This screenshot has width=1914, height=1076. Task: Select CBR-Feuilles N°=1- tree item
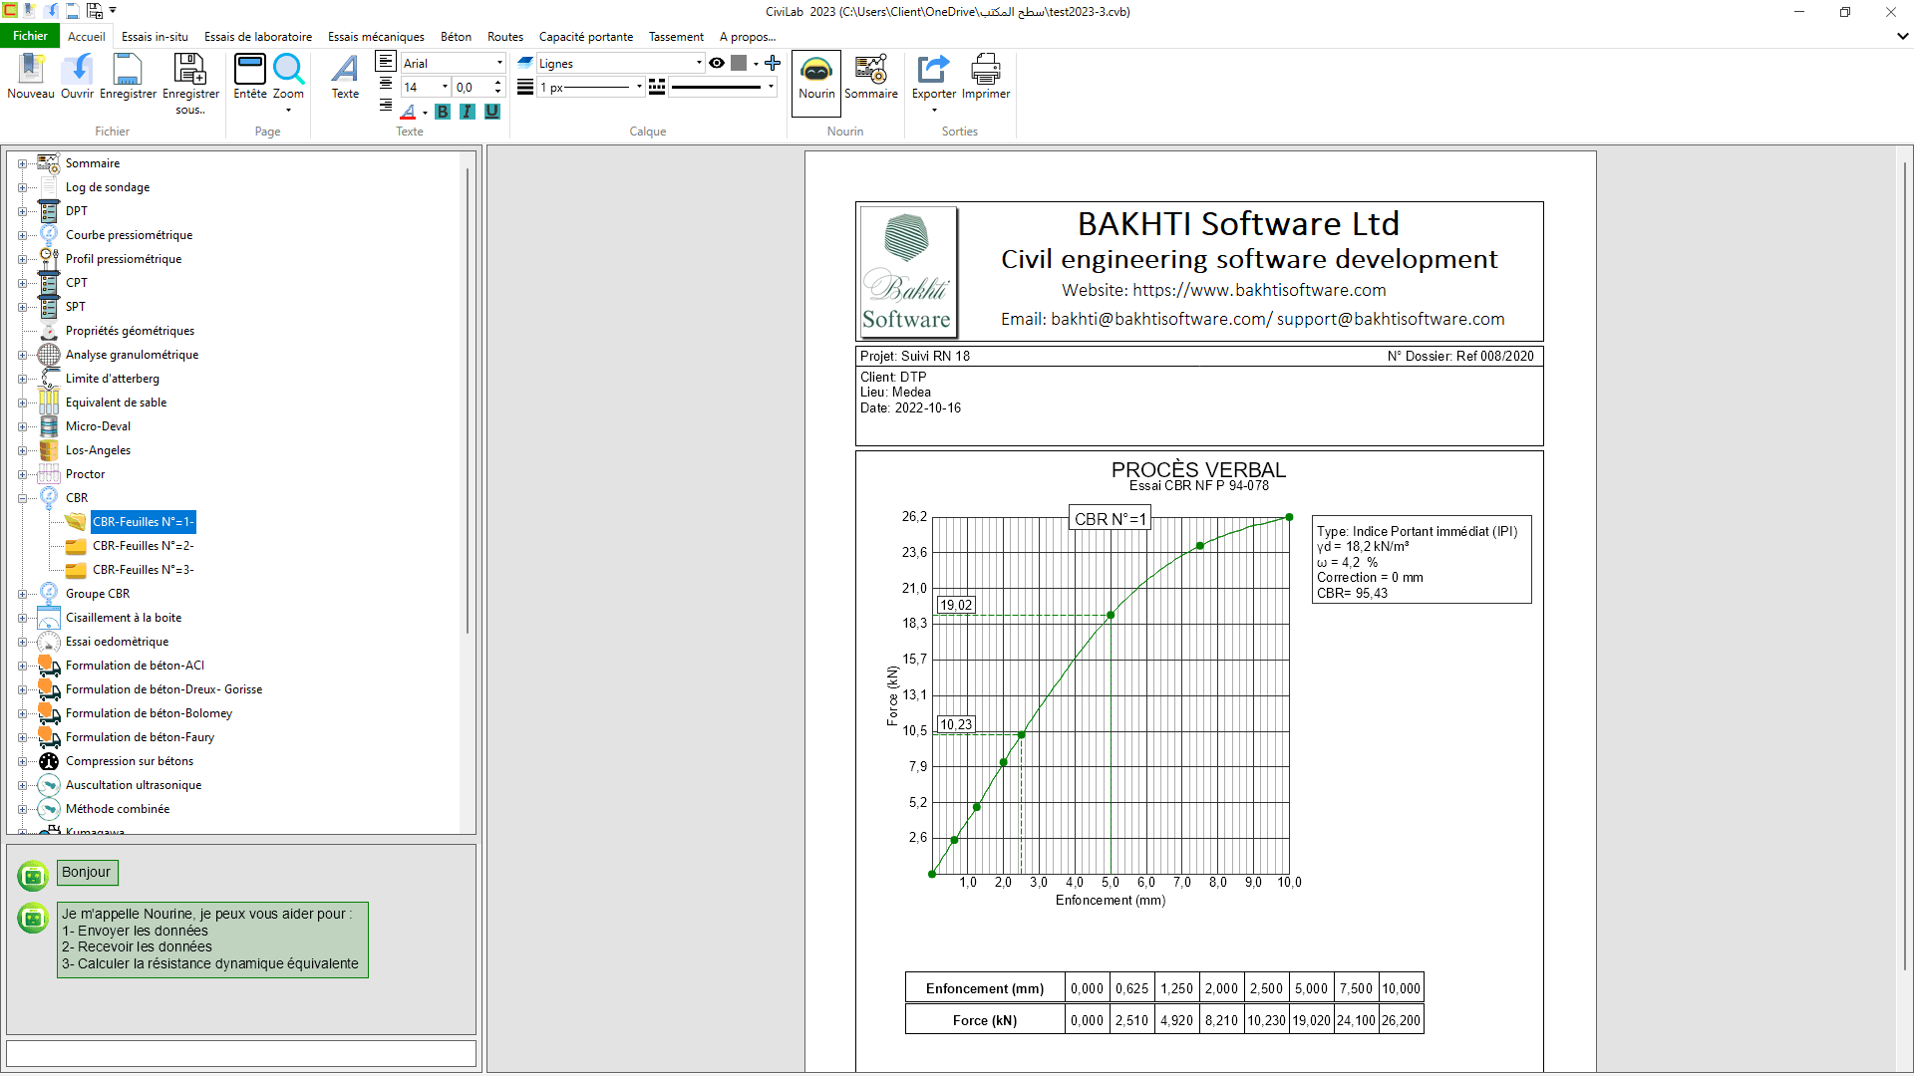143,522
